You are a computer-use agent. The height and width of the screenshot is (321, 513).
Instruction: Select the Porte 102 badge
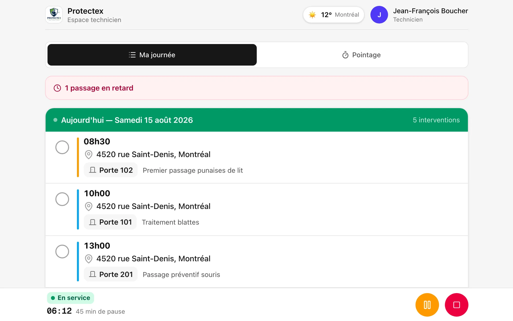point(111,170)
